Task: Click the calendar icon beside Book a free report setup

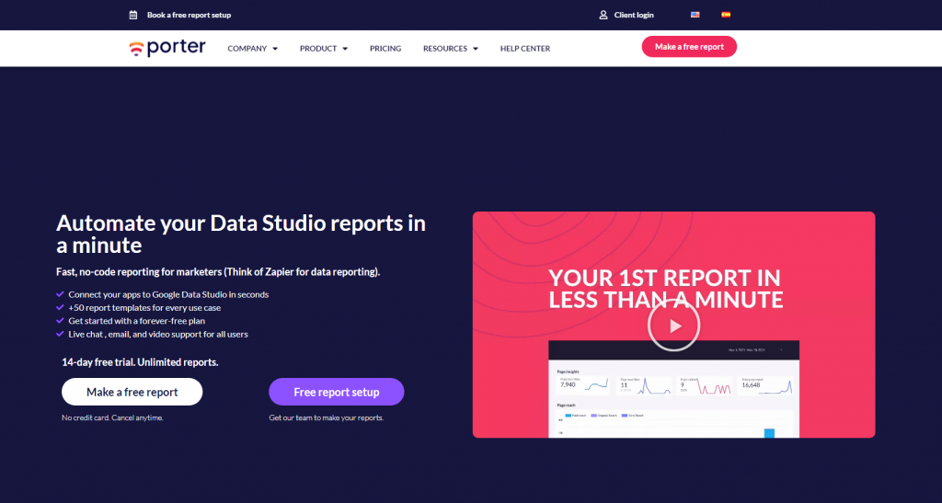Action: (x=133, y=15)
